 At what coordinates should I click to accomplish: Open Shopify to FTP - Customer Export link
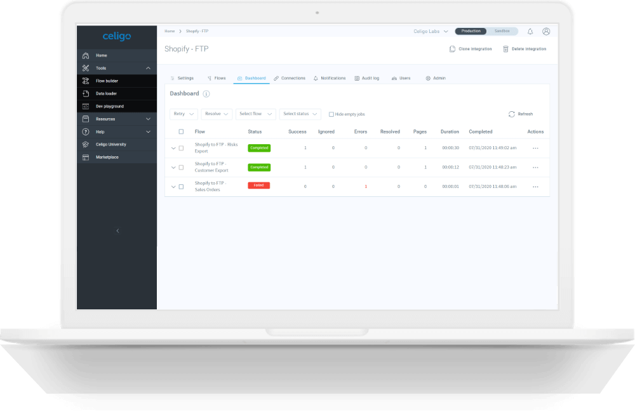click(x=211, y=167)
